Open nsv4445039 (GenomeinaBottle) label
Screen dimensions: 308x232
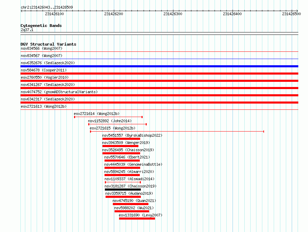[x=133, y=164]
